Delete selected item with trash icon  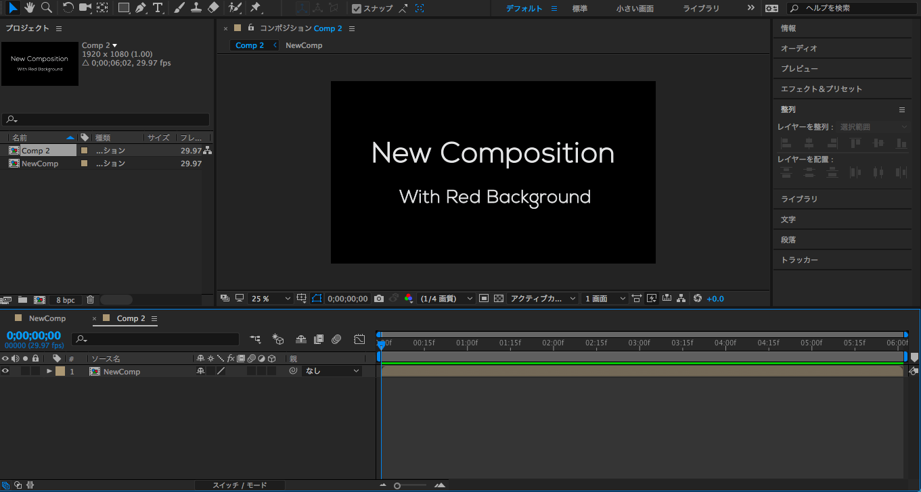coord(90,299)
